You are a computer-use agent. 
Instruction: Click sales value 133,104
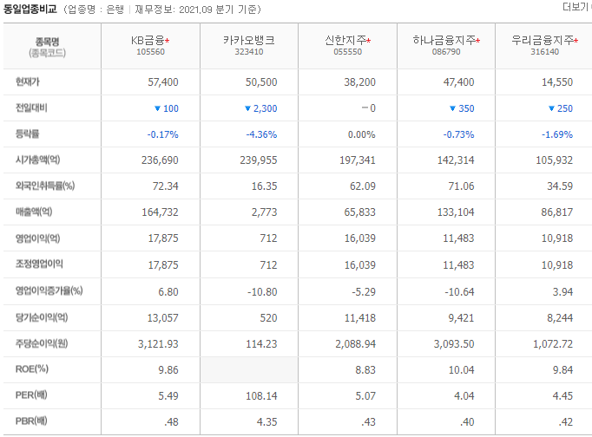click(x=456, y=212)
